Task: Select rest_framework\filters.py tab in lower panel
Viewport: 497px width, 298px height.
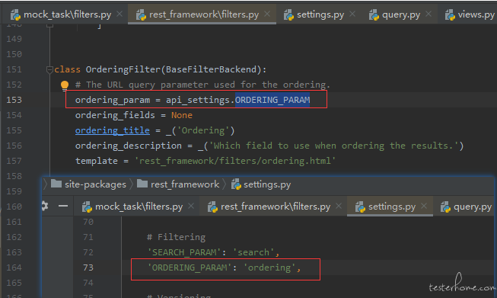Action: click(272, 207)
